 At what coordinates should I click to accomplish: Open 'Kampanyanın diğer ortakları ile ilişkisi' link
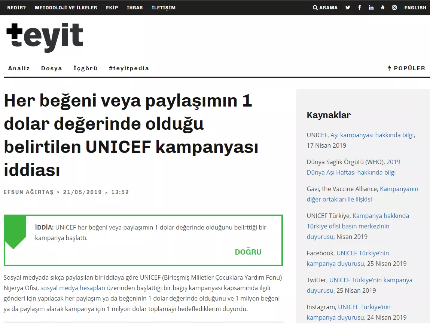click(x=362, y=194)
